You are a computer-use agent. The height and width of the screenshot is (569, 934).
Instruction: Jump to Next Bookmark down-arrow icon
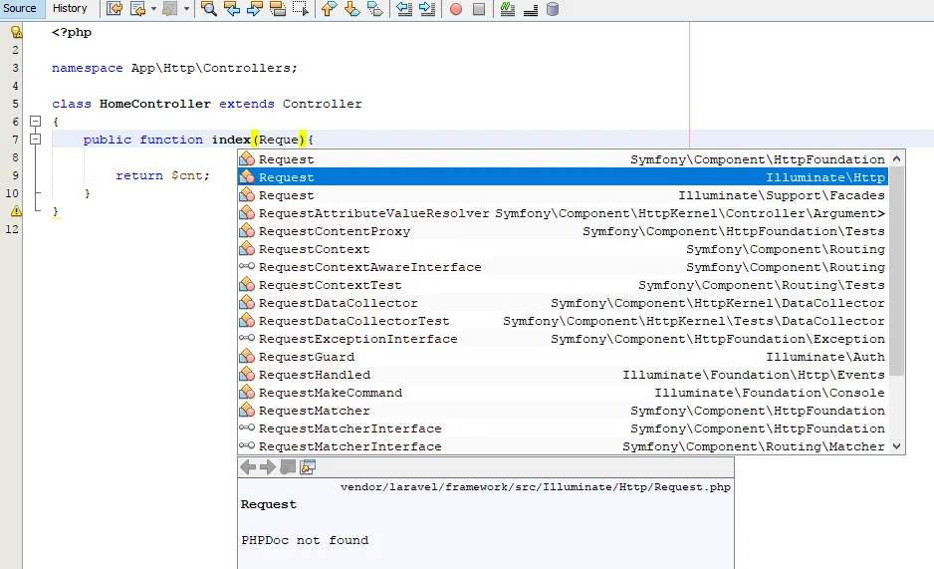(x=352, y=9)
